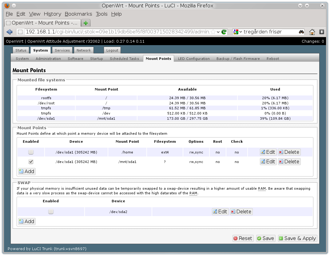Viewport: 330px width, 256px height.
Task: Click the page identity icon in address bar
Action: (x=20, y=32)
